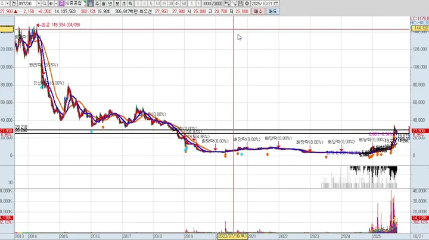Click the current price 27,900 in the quote bar
This screenshot has height=240, width=429.
7,11
